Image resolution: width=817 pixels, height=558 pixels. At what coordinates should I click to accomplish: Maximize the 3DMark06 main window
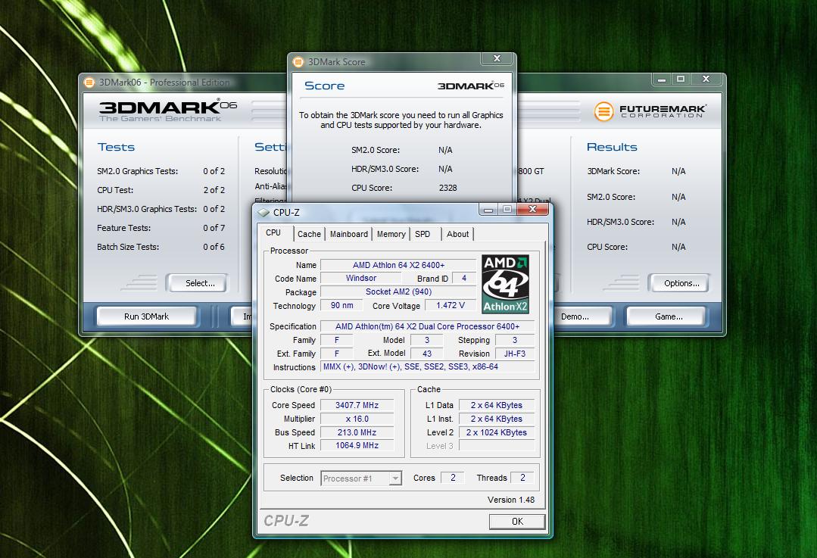point(681,79)
